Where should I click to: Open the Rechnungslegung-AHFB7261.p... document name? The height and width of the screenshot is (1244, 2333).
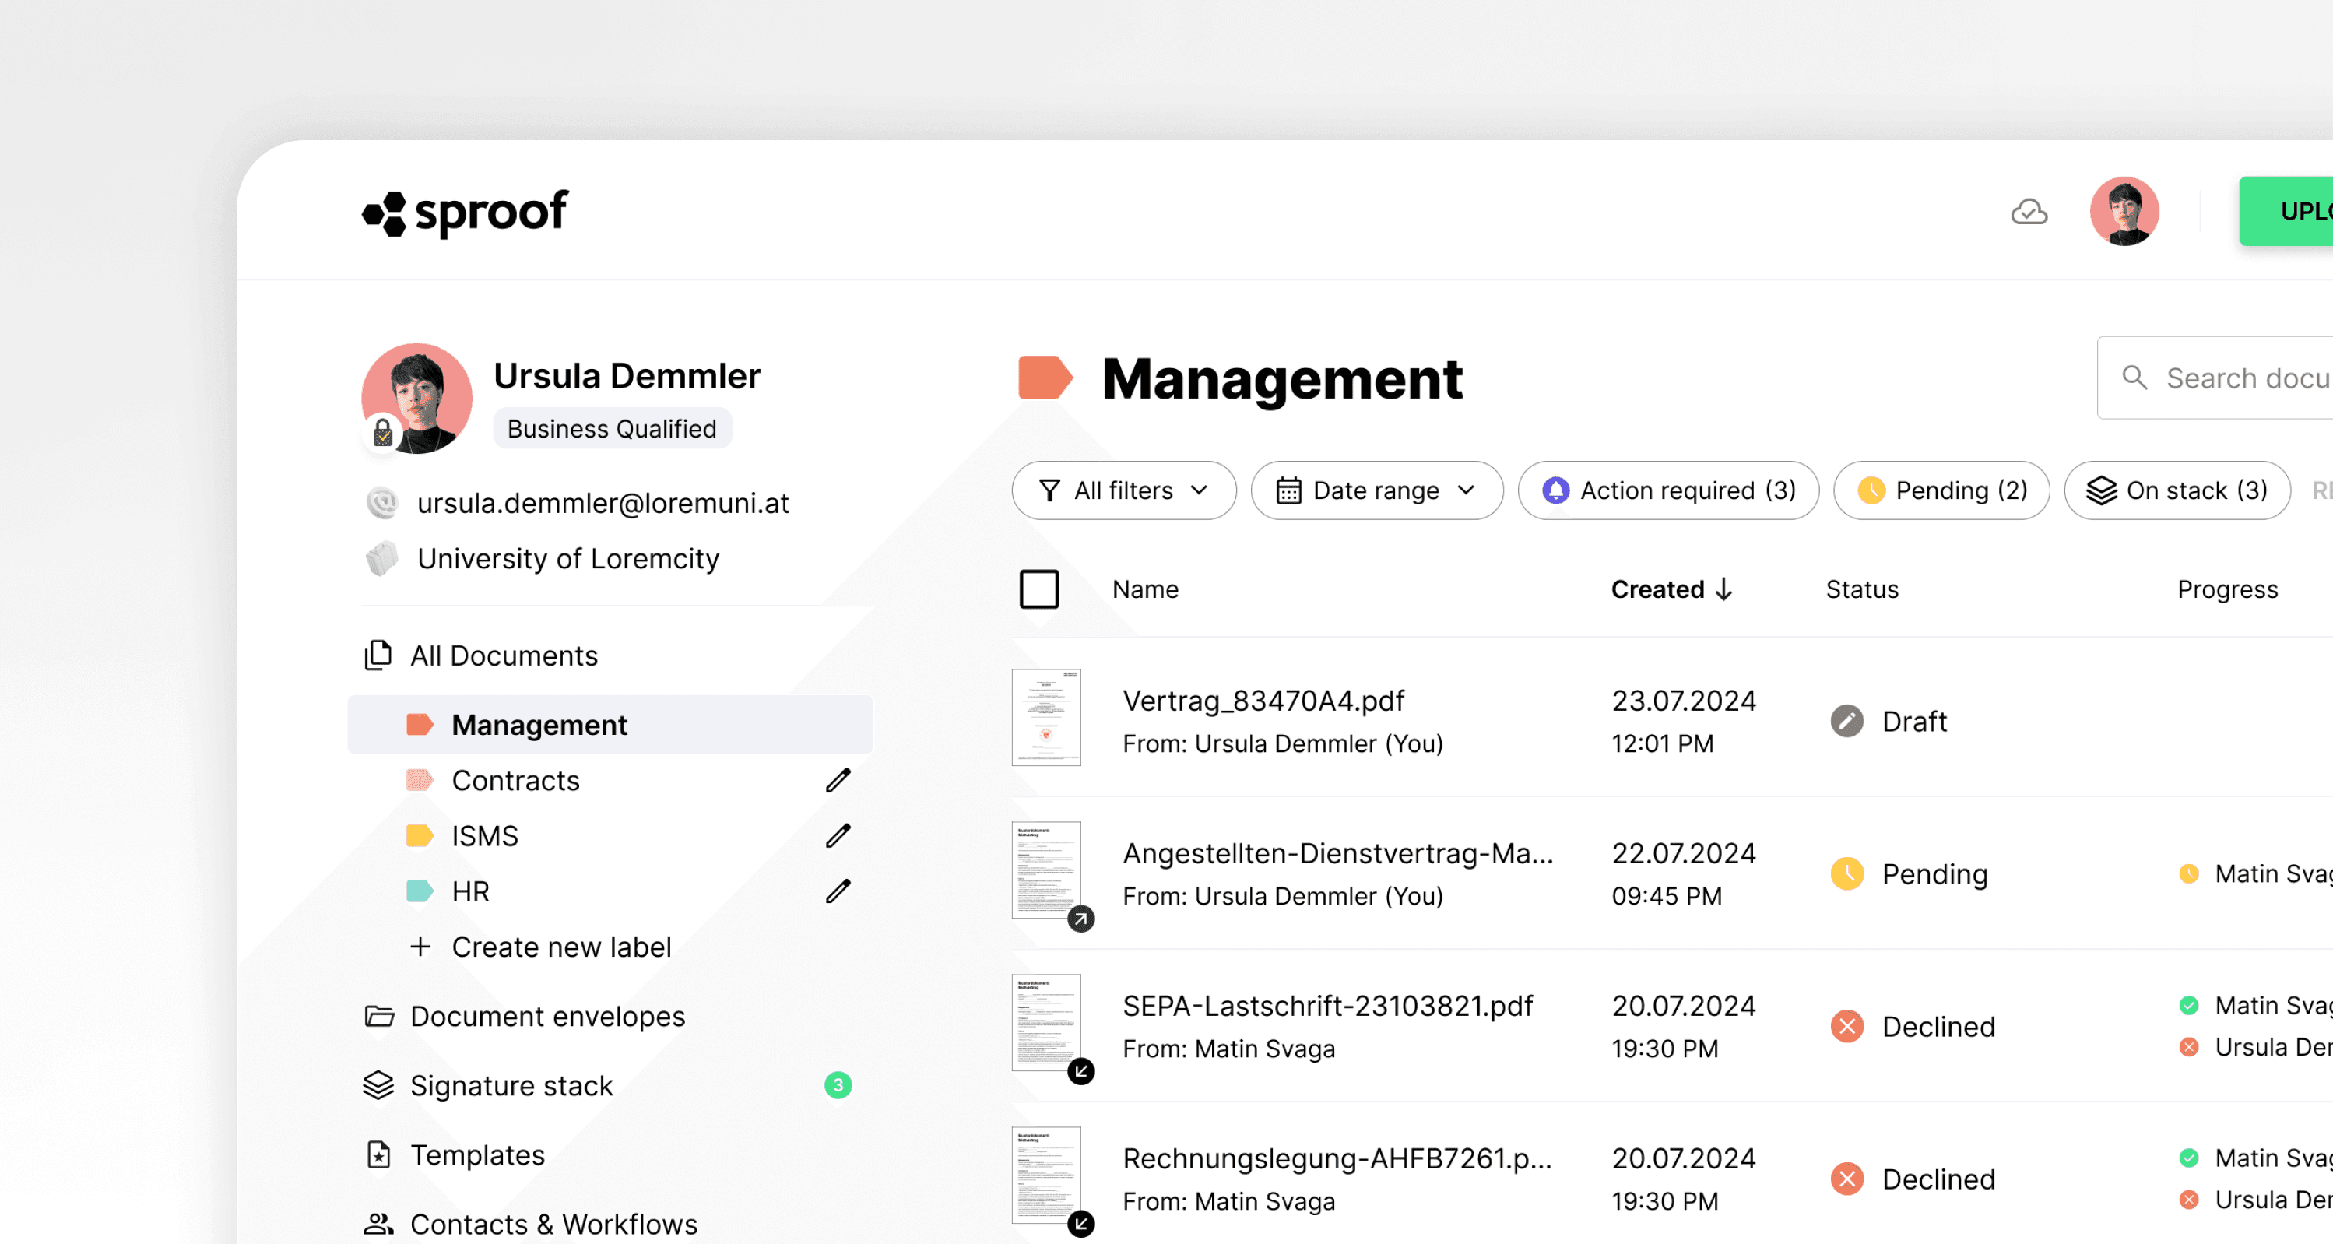click(x=1337, y=1159)
